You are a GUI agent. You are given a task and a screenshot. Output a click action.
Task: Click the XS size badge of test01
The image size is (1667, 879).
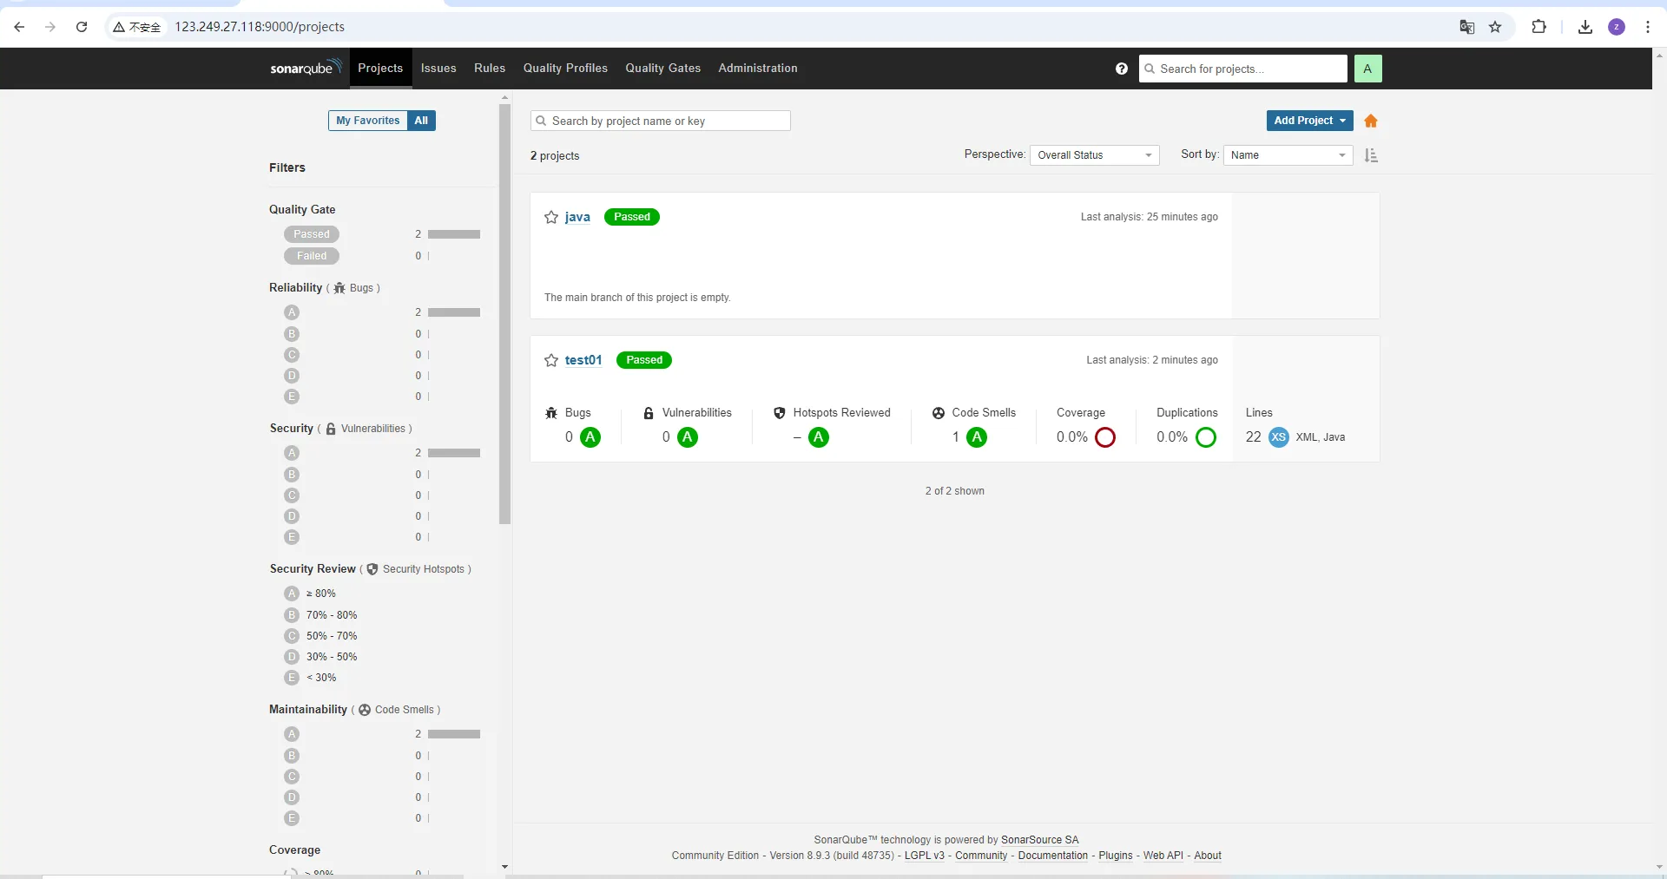pyautogui.click(x=1278, y=437)
